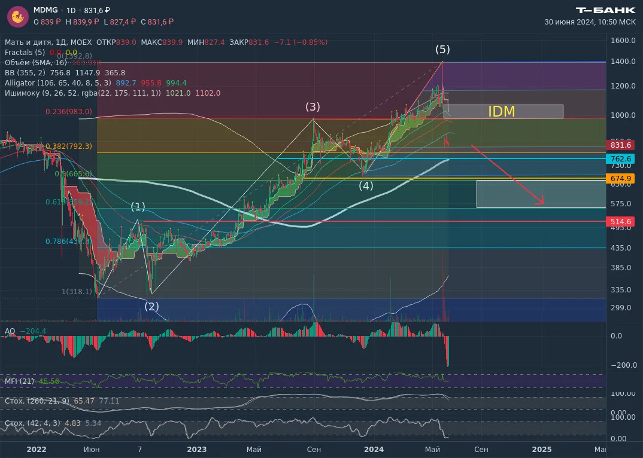Click the −200.0 label on the AO scale
This screenshot has width=643, height=458.
point(623,365)
